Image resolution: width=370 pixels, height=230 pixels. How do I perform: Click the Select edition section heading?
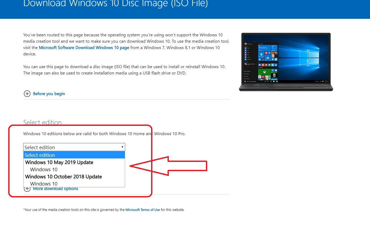coord(42,122)
